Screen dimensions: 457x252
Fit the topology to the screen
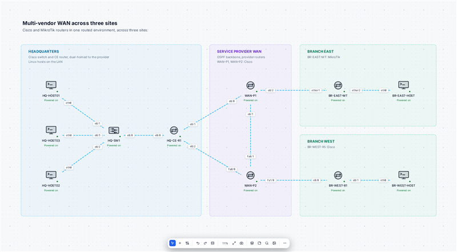[x=234, y=243]
